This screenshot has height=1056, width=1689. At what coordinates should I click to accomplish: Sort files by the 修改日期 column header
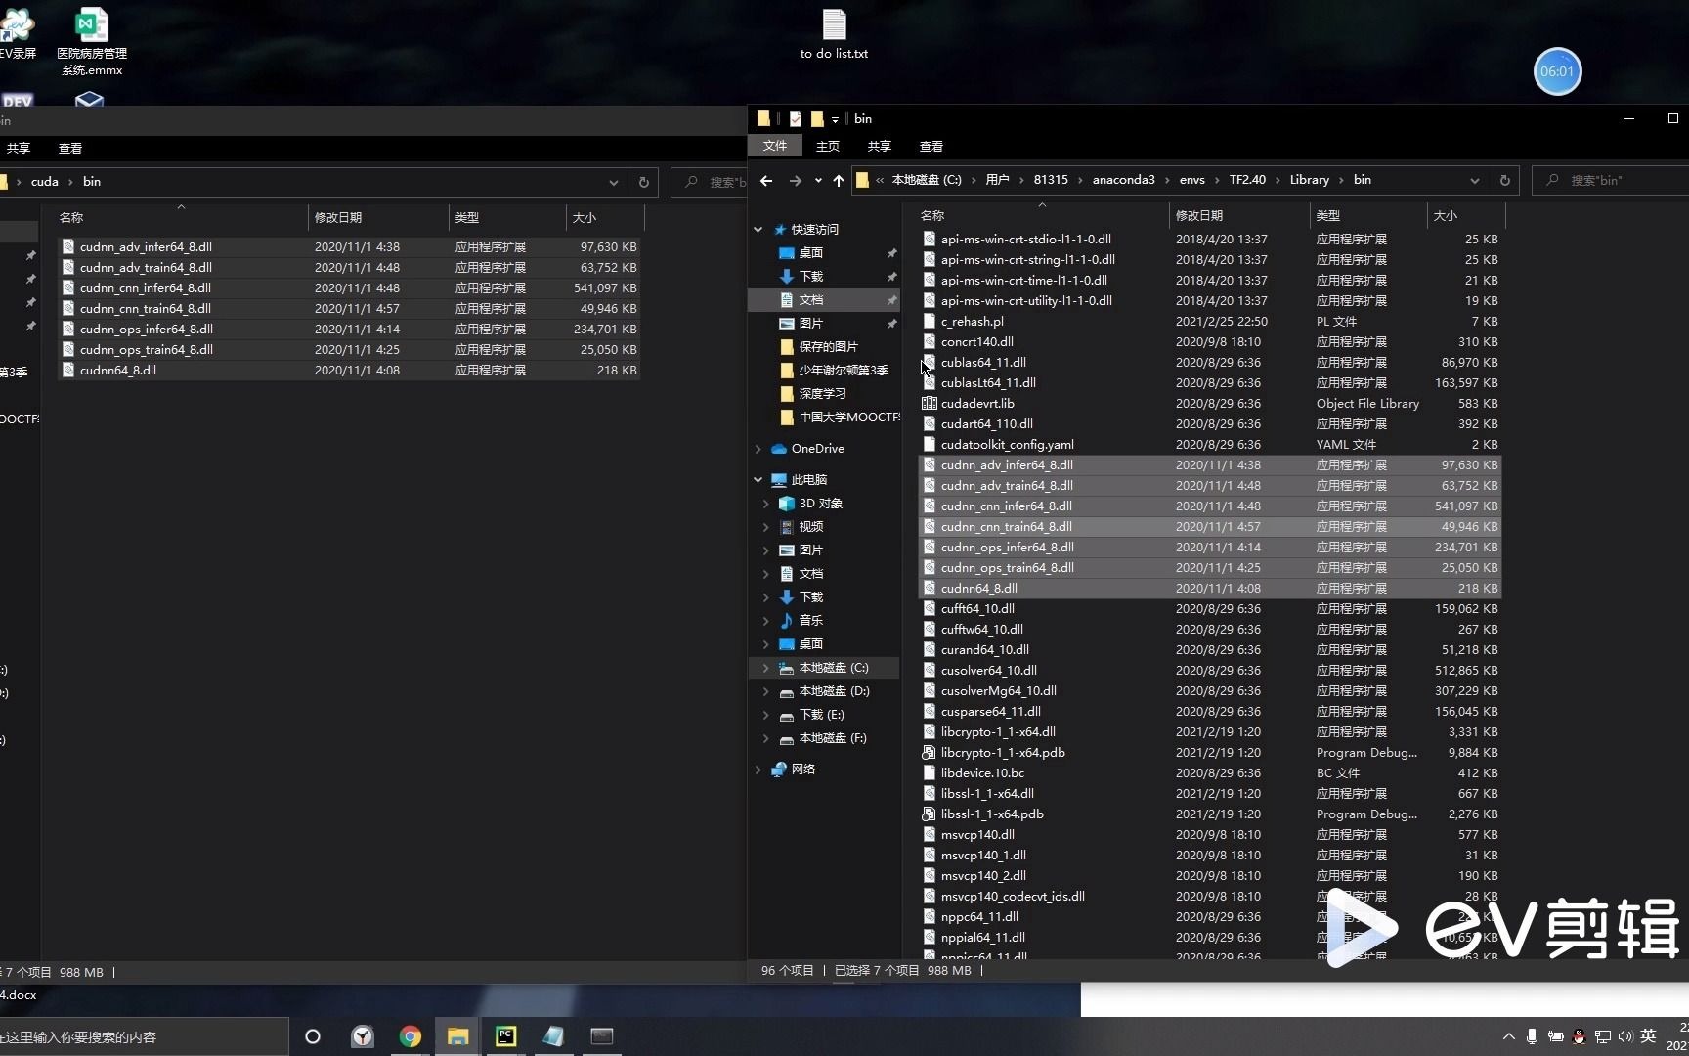point(1199,215)
